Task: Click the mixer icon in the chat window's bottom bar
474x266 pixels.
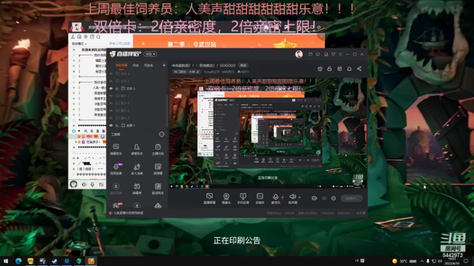Action: pos(101,184)
